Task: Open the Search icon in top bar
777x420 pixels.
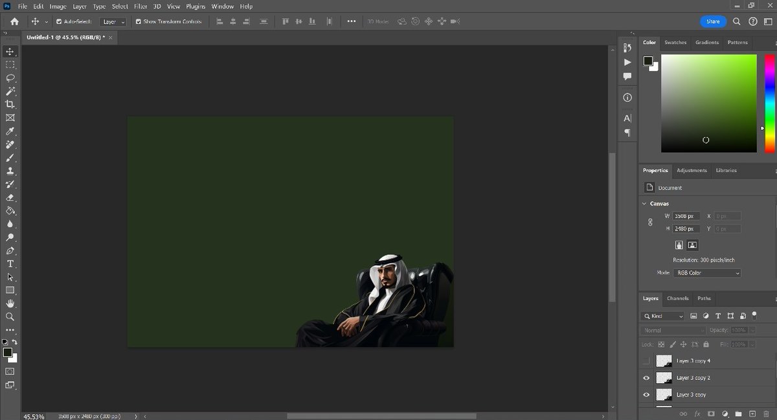Action: pos(737,21)
